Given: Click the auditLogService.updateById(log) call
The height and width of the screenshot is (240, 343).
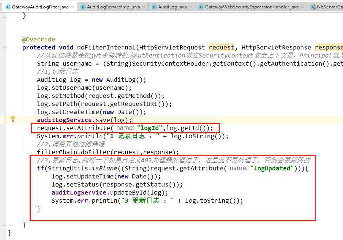Looking at the screenshot, I should [110, 193].
